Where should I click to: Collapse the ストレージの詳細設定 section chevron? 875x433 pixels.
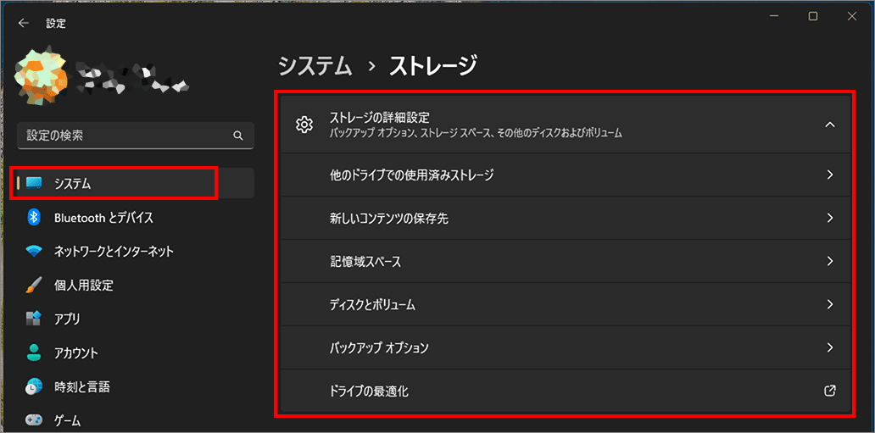pyautogui.click(x=830, y=125)
